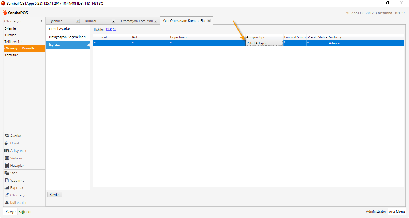Open Hesaplar via the calculator icon

pyautogui.click(x=7, y=166)
